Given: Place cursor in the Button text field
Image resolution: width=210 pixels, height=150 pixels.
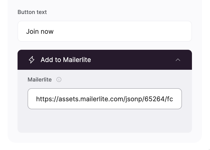Looking at the screenshot, I should click(104, 31).
